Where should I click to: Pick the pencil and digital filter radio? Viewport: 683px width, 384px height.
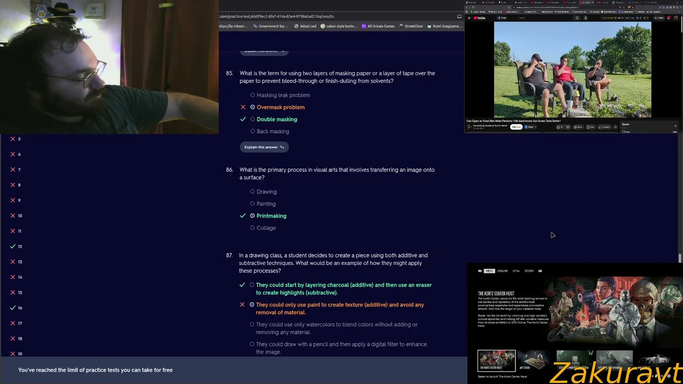pos(252,344)
